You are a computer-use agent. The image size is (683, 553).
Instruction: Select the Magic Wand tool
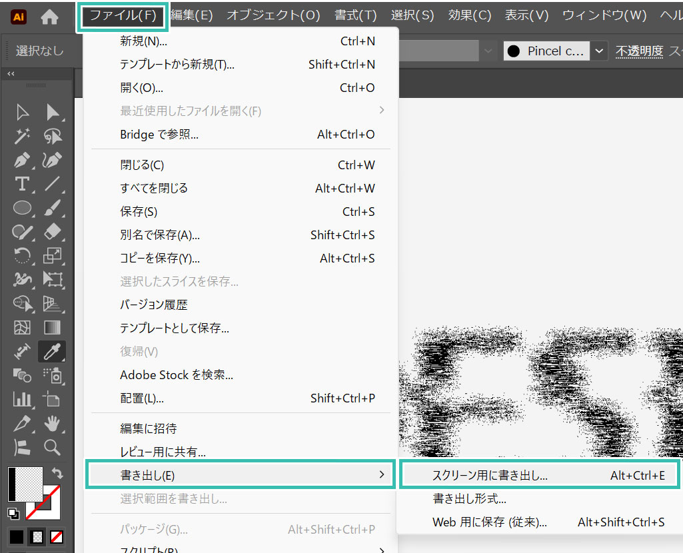[23, 137]
